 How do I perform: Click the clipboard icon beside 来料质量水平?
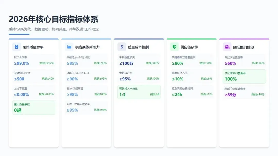coord(16,47)
